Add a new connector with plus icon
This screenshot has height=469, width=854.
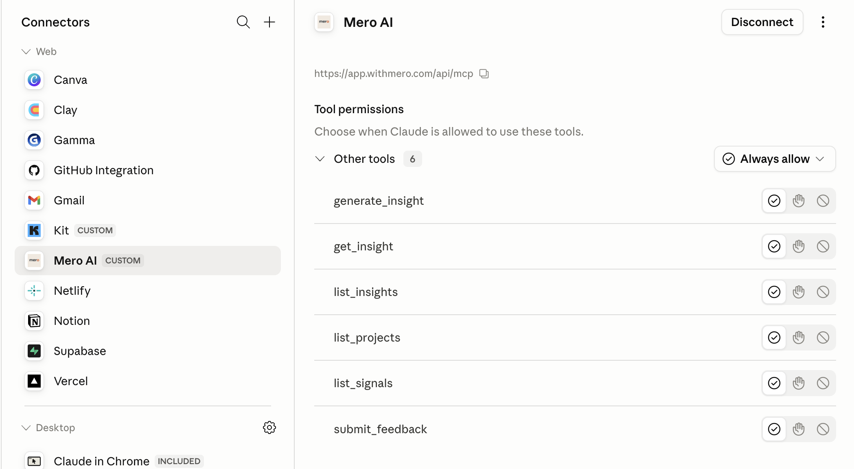point(269,22)
